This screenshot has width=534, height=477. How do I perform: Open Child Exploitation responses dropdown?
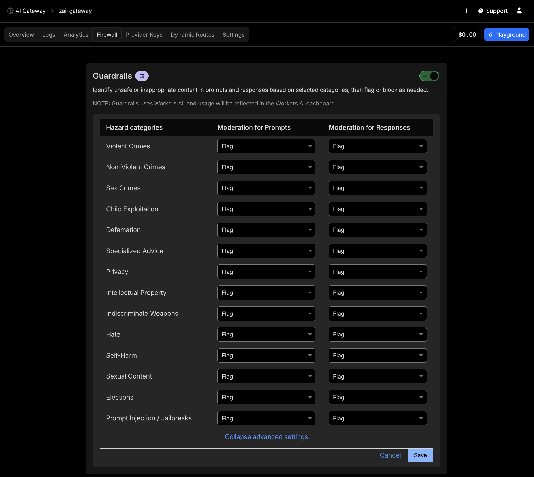coord(378,209)
